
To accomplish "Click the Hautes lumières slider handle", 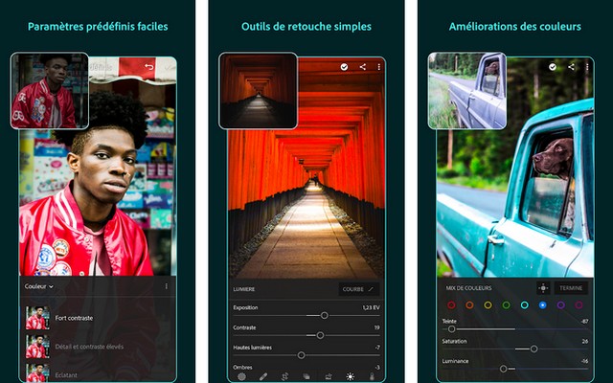I will 301,355.
